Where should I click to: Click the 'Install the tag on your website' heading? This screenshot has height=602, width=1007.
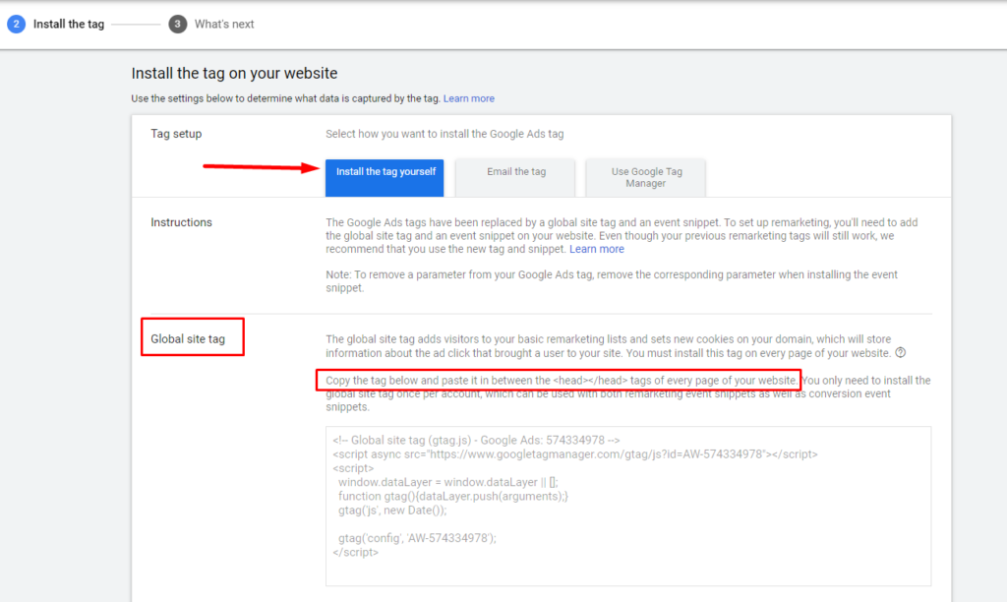[x=234, y=73]
